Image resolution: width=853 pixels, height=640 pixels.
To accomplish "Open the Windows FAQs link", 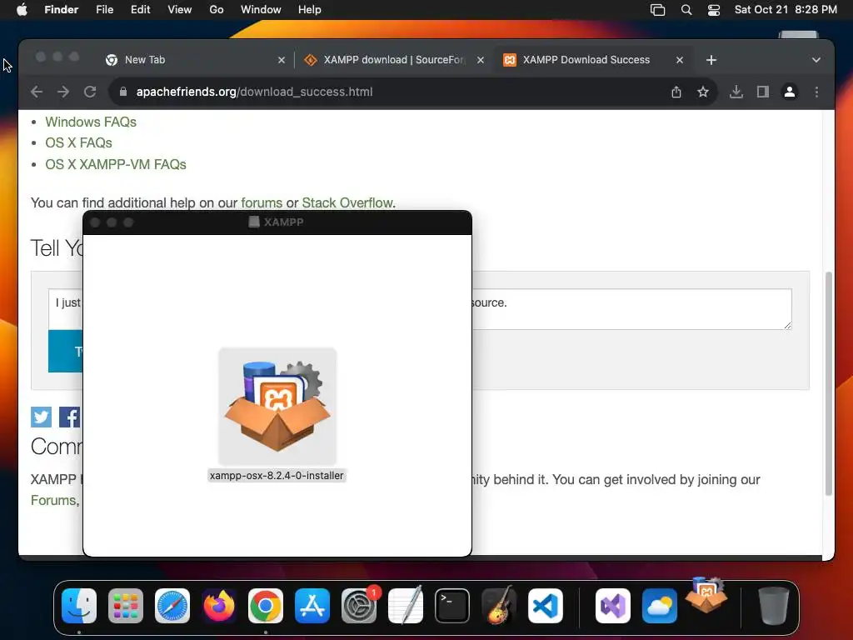I will [91, 122].
